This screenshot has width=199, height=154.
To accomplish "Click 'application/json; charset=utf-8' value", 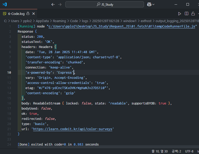I will tap(88, 57).
